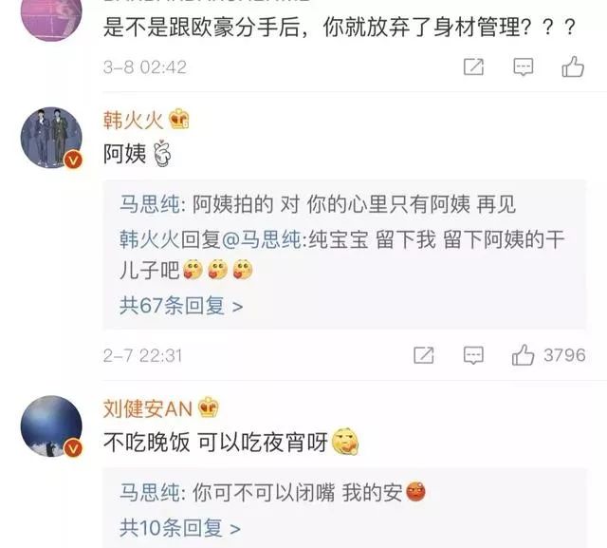
Task: Repost the 3-8 02:42 comment
Action: [x=474, y=66]
